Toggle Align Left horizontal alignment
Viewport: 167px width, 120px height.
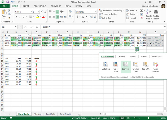tap(50, 17)
